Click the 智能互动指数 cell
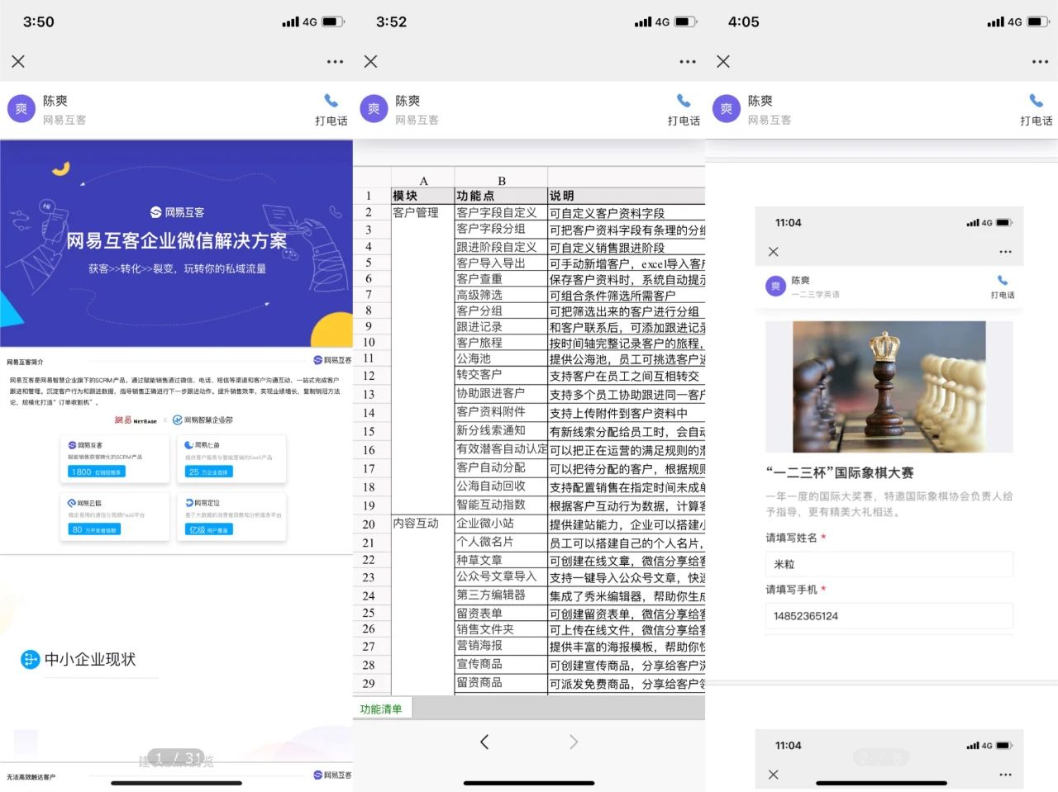Image resolution: width=1058 pixels, height=792 pixels. click(x=501, y=505)
